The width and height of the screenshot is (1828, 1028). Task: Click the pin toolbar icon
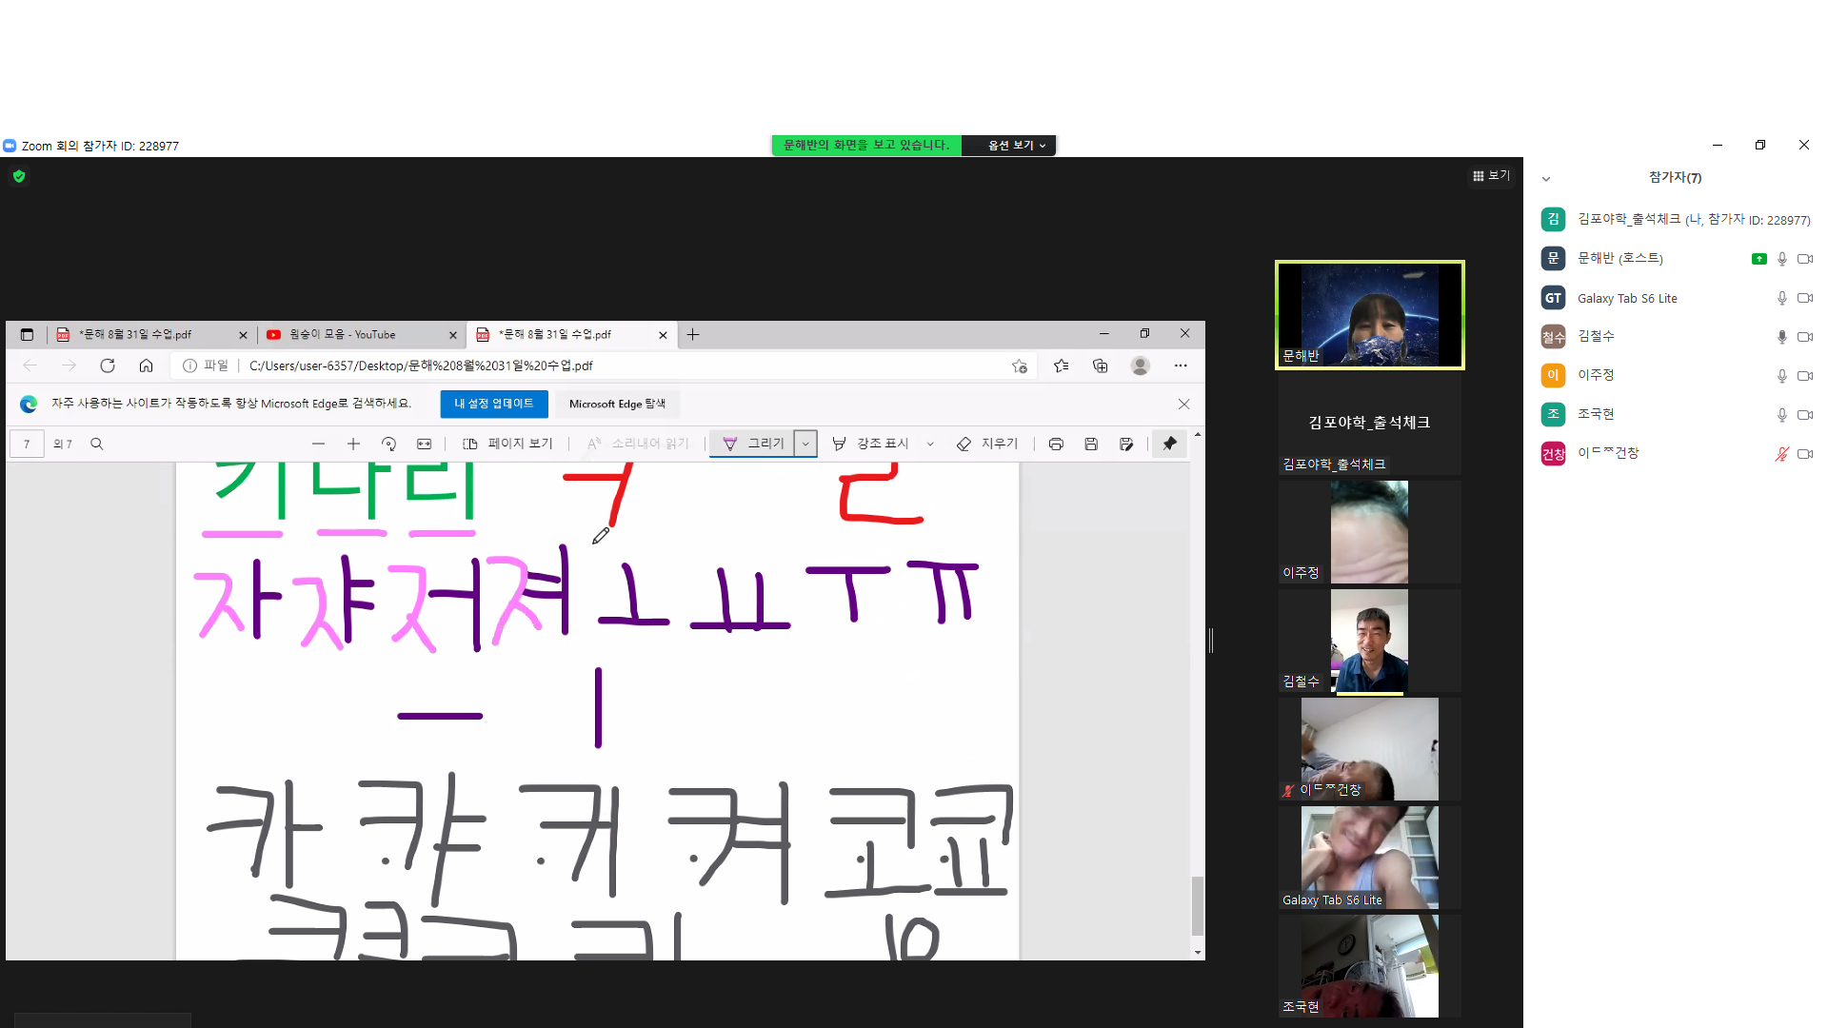pos(1169,444)
